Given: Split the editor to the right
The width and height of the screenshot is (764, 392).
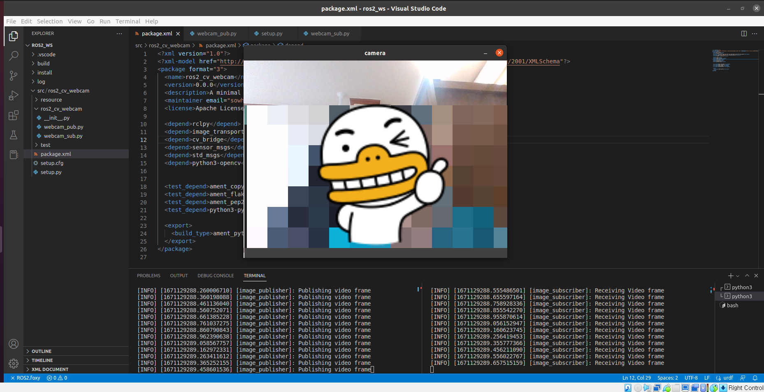Looking at the screenshot, I should pyautogui.click(x=744, y=34).
